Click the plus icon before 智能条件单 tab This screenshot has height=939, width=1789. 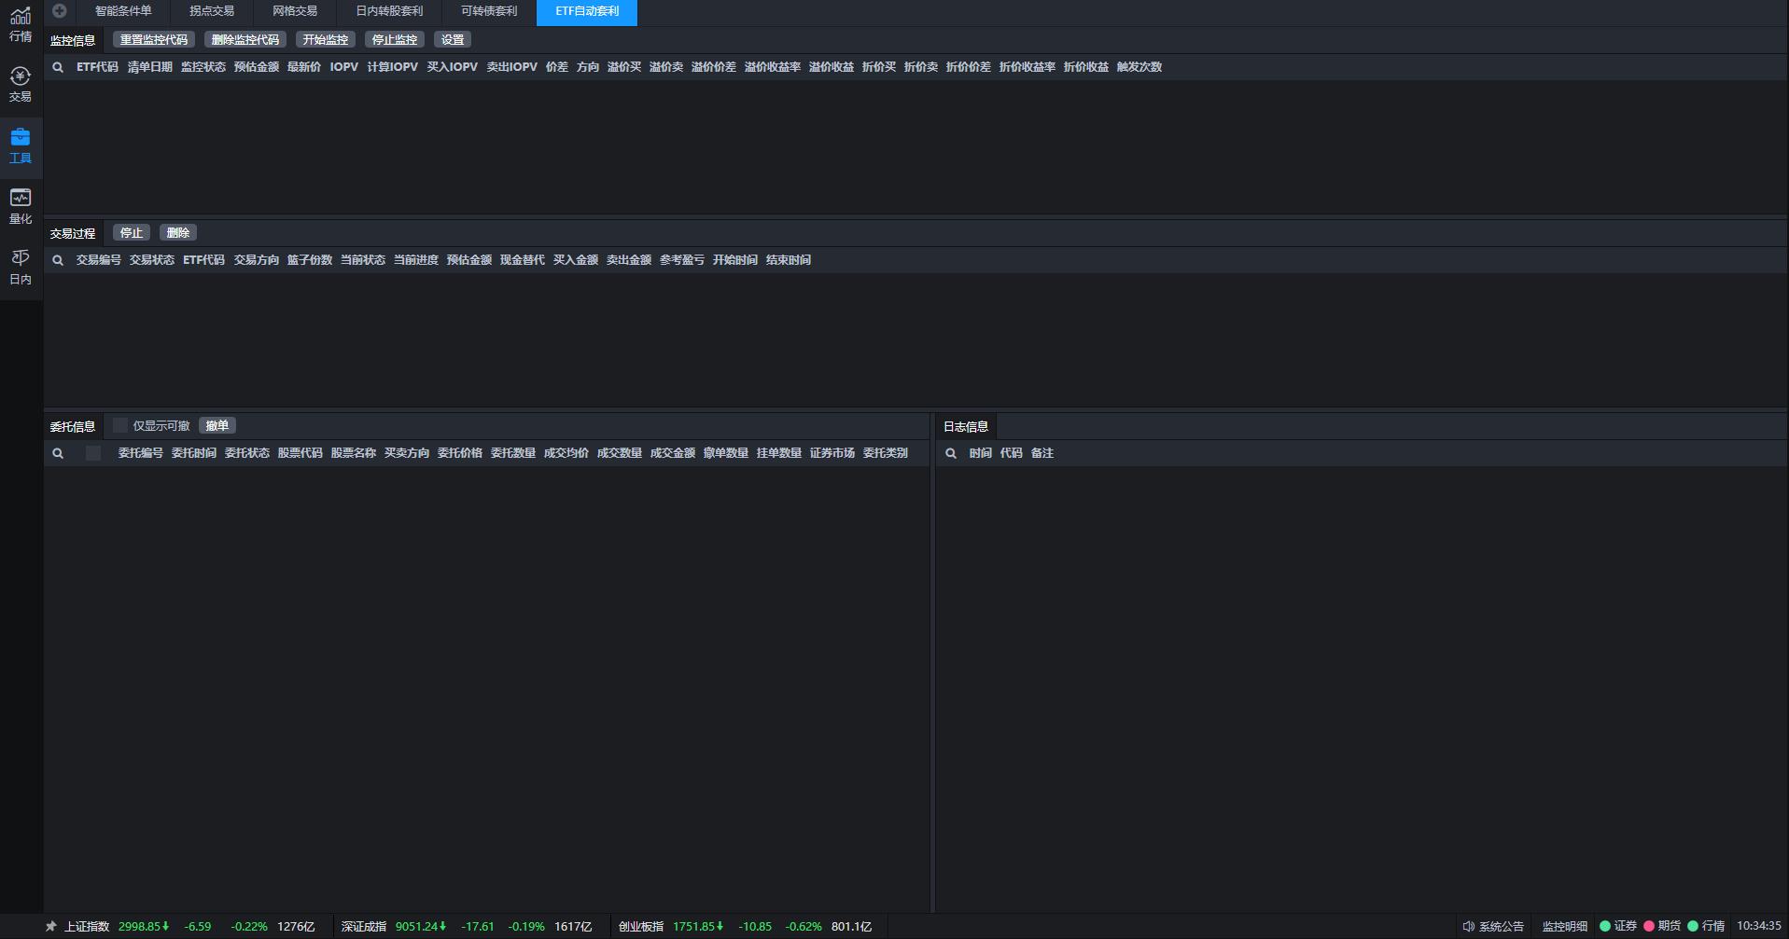(60, 11)
